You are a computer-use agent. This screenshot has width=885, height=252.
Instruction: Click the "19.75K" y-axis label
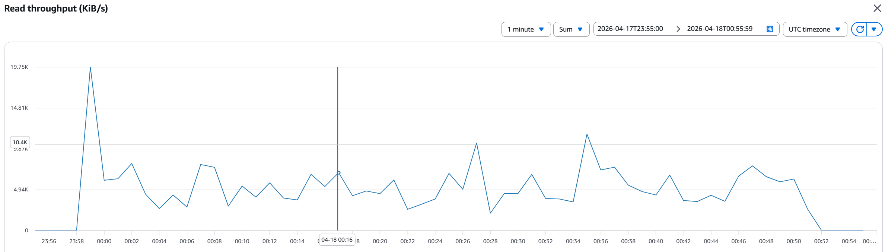coord(19,67)
